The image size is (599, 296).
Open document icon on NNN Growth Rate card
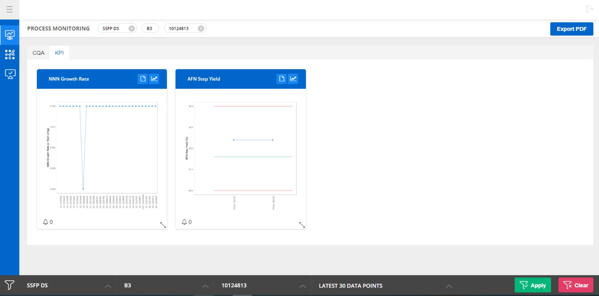143,79
